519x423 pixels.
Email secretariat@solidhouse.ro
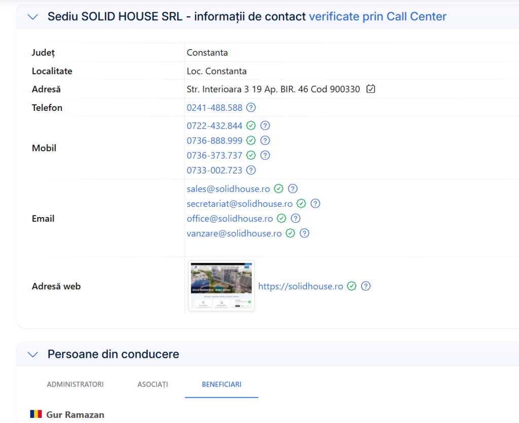pos(240,204)
